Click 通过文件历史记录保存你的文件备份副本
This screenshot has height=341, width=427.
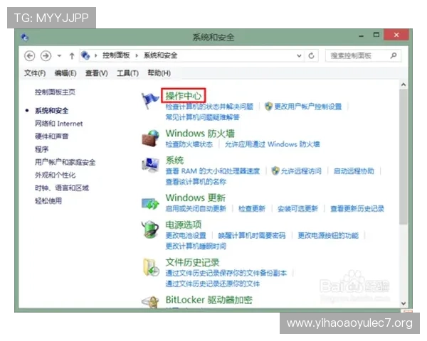(226, 273)
